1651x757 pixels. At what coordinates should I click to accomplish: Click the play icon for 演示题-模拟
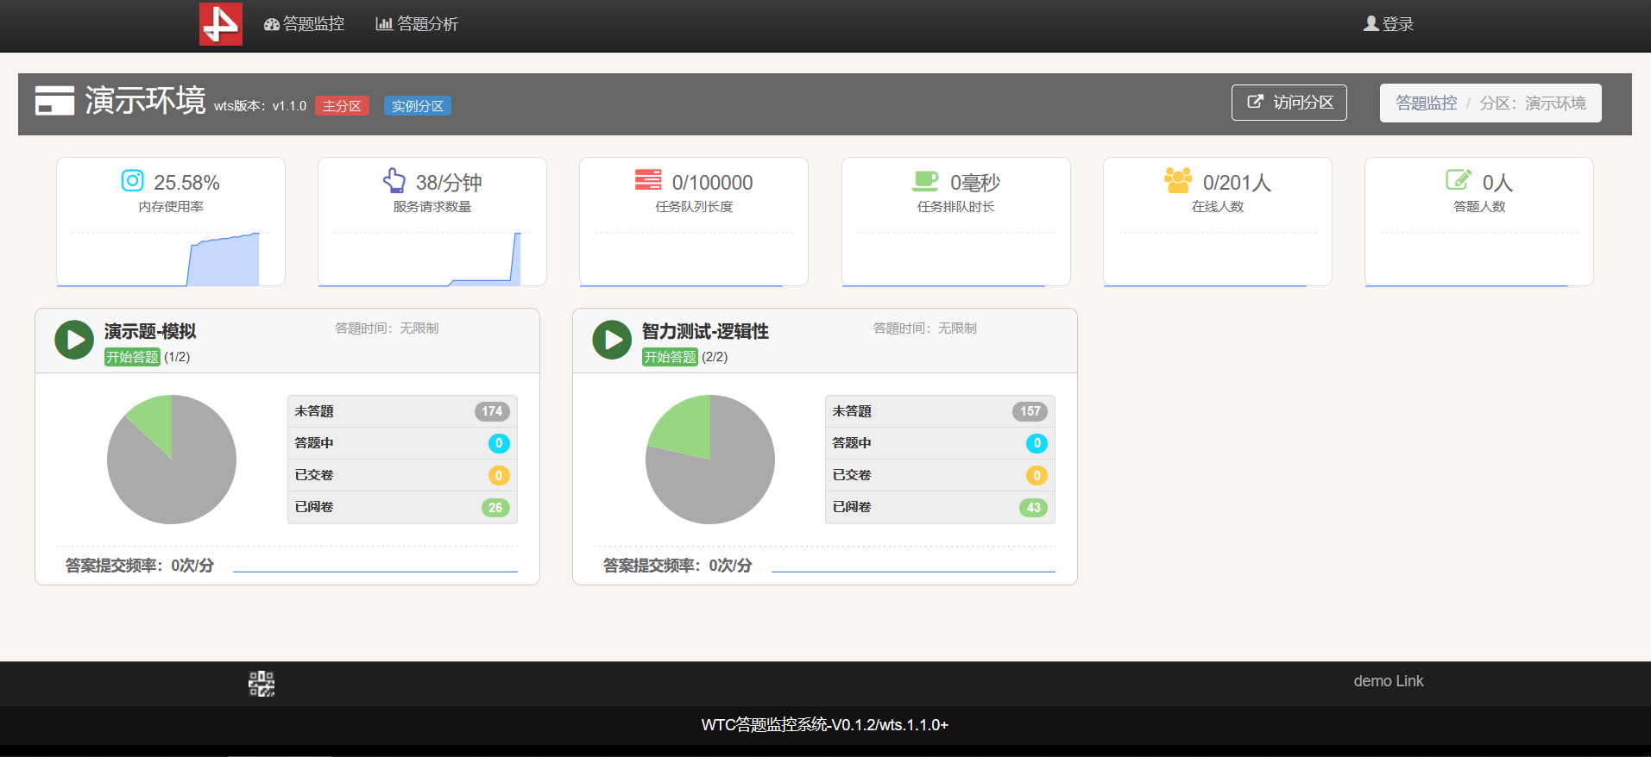click(74, 340)
